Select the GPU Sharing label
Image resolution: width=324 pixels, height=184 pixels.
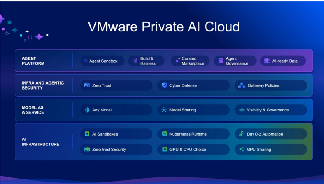(x=259, y=150)
